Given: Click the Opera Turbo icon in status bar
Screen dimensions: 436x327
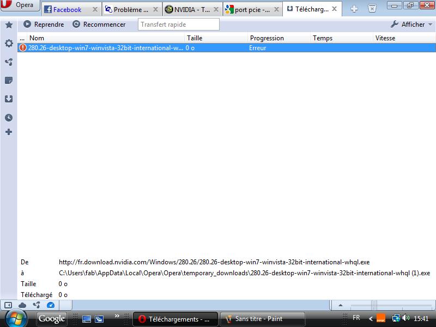Looking at the screenshot, I should pos(51,305).
